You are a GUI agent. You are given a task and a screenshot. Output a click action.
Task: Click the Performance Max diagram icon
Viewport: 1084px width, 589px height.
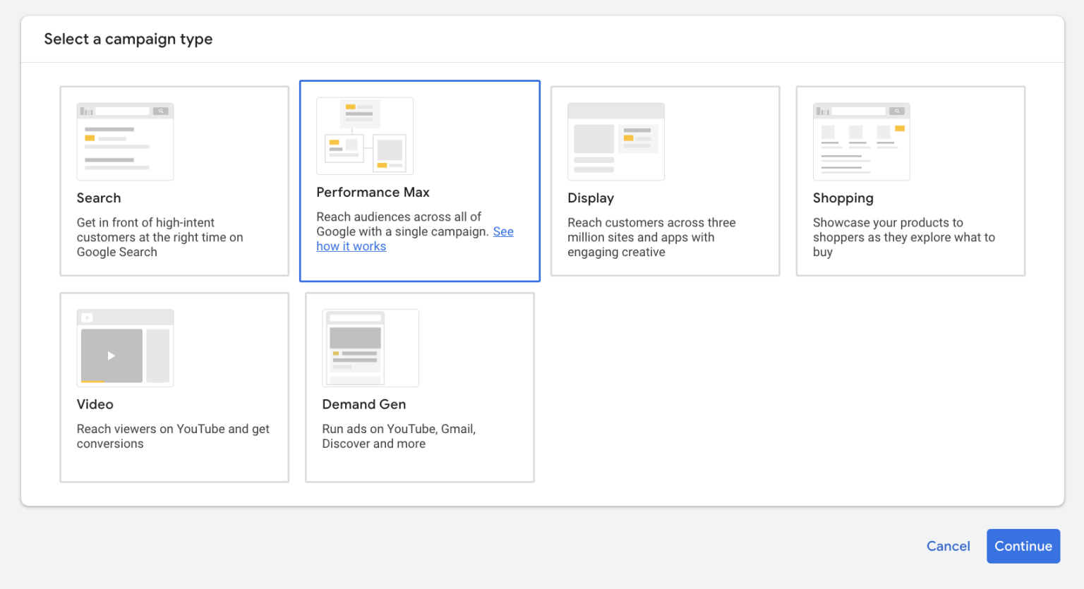(365, 135)
